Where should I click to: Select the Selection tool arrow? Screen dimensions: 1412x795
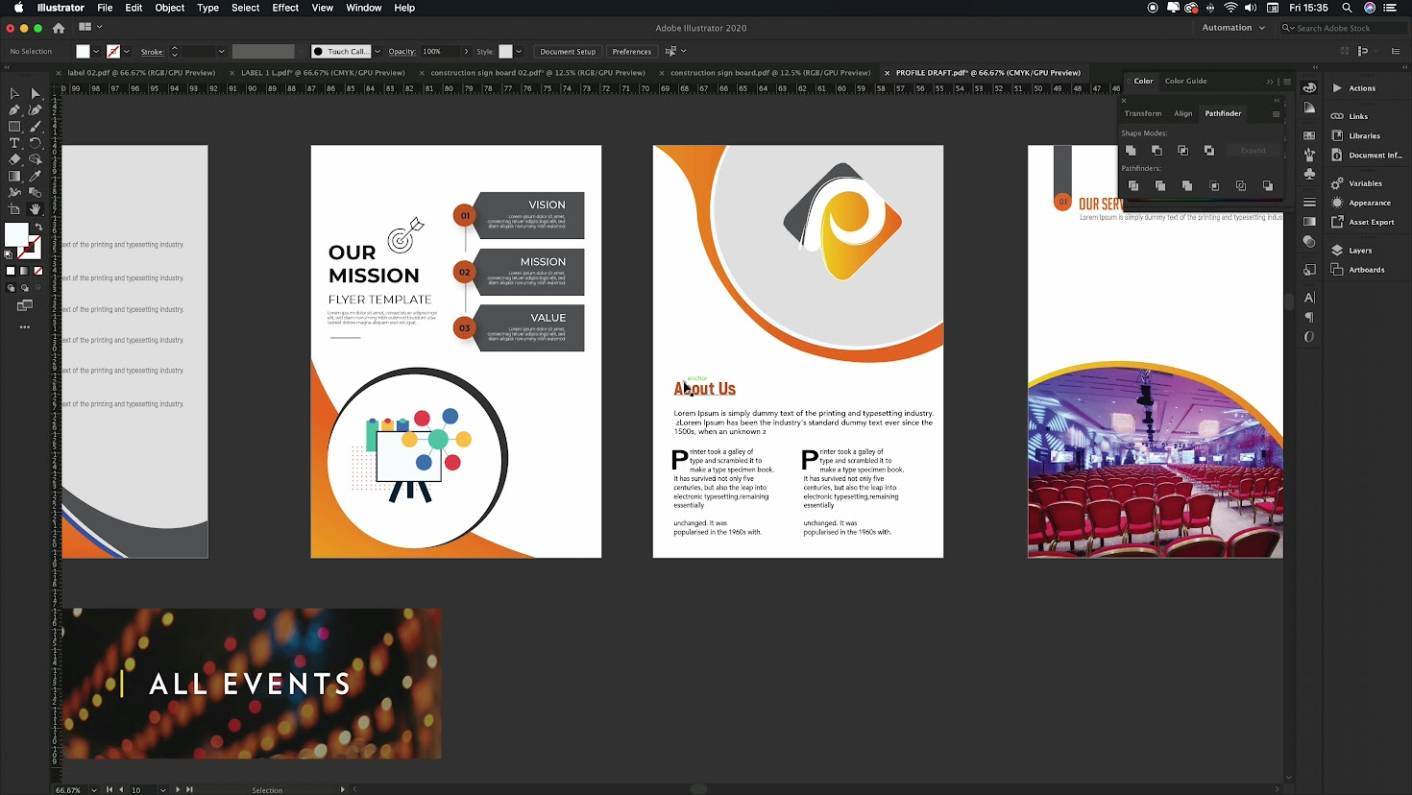14,93
